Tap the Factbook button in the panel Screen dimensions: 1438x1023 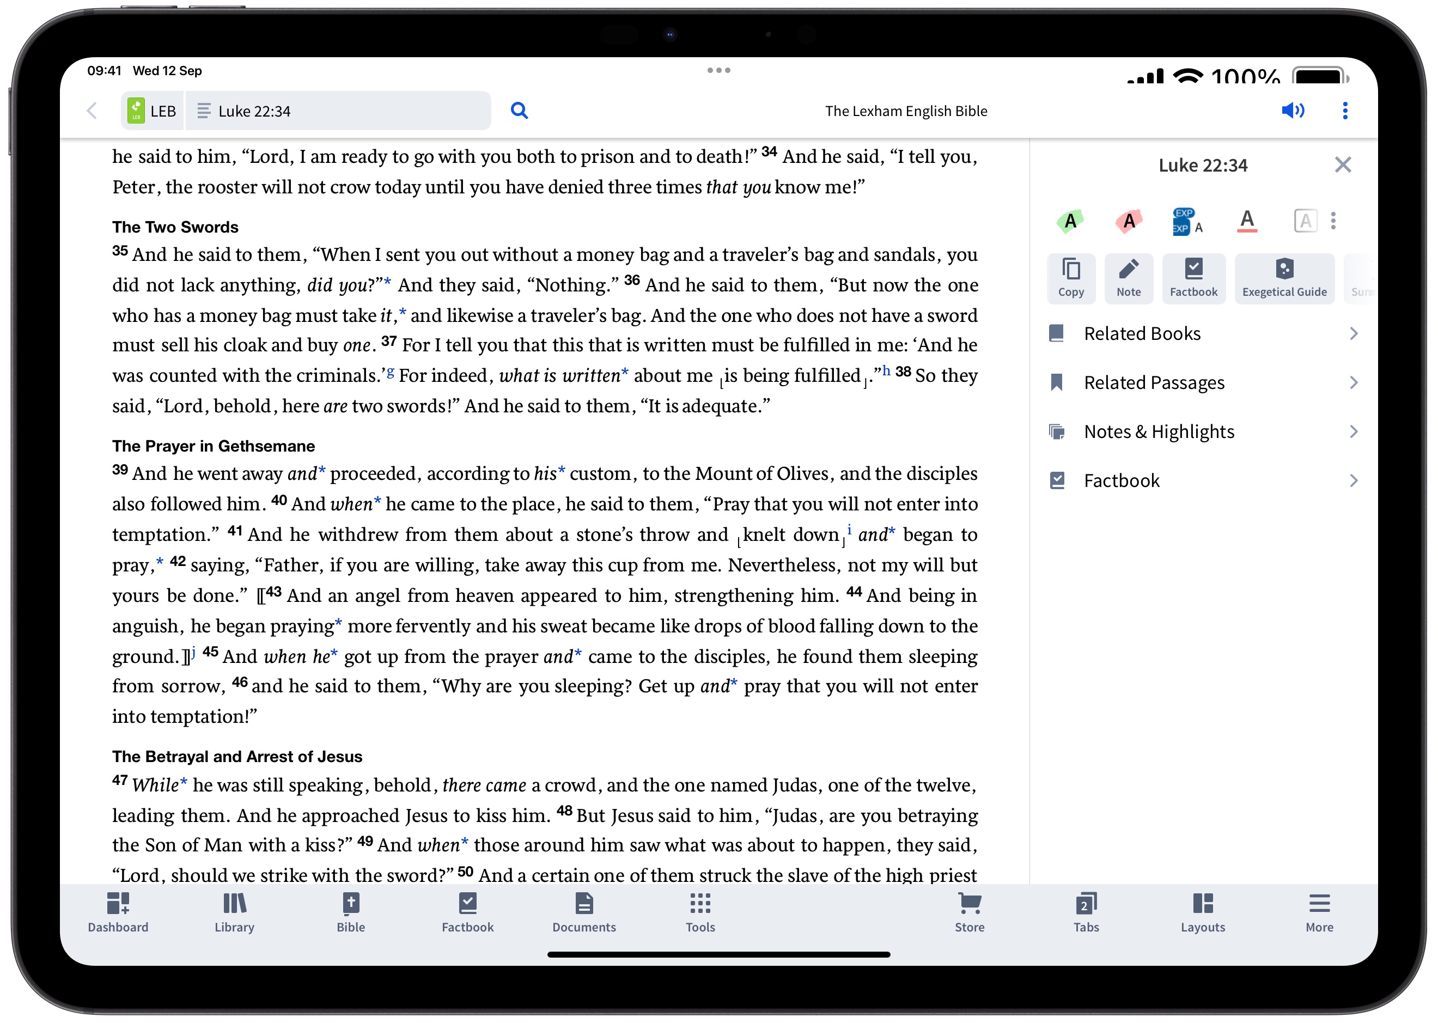point(1193,278)
